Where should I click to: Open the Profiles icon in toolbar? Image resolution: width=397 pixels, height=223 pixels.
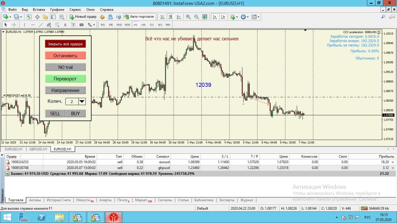[16, 17]
